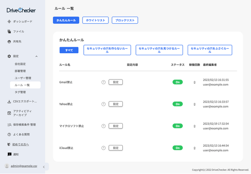
Task: Click the CSV export download icon
Action: point(9,102)
